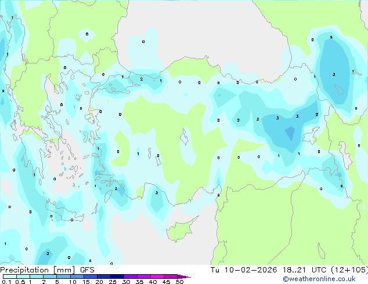Click the 25–30 mm dark navy legend swatch

(117, 276)
